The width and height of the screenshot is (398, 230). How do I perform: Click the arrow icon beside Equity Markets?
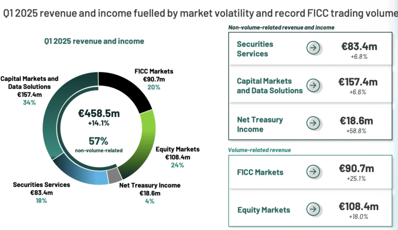[x=313, y=209]
